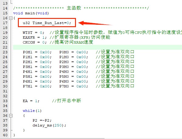
Task: Click 'P3M1' on line 26
Action: point(28,67)
